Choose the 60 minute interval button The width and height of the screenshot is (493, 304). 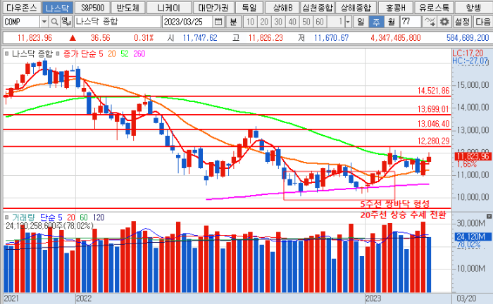click(320, 22)
